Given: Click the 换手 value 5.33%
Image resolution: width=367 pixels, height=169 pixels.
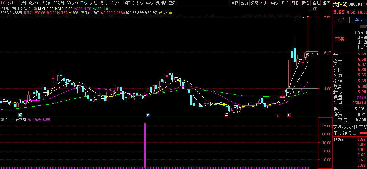Looking at the screenshot, I should [x=361, y=109].
